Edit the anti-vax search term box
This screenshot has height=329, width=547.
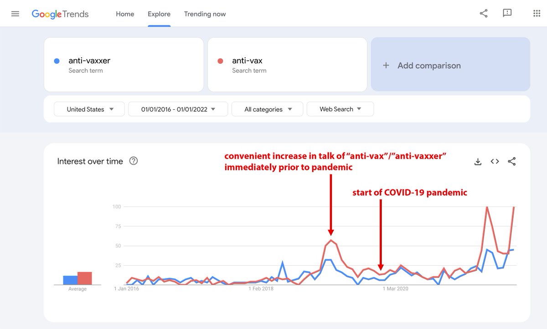pos(287,65)
